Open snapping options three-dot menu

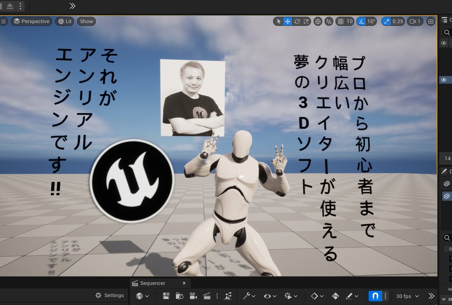coord(385,296)
